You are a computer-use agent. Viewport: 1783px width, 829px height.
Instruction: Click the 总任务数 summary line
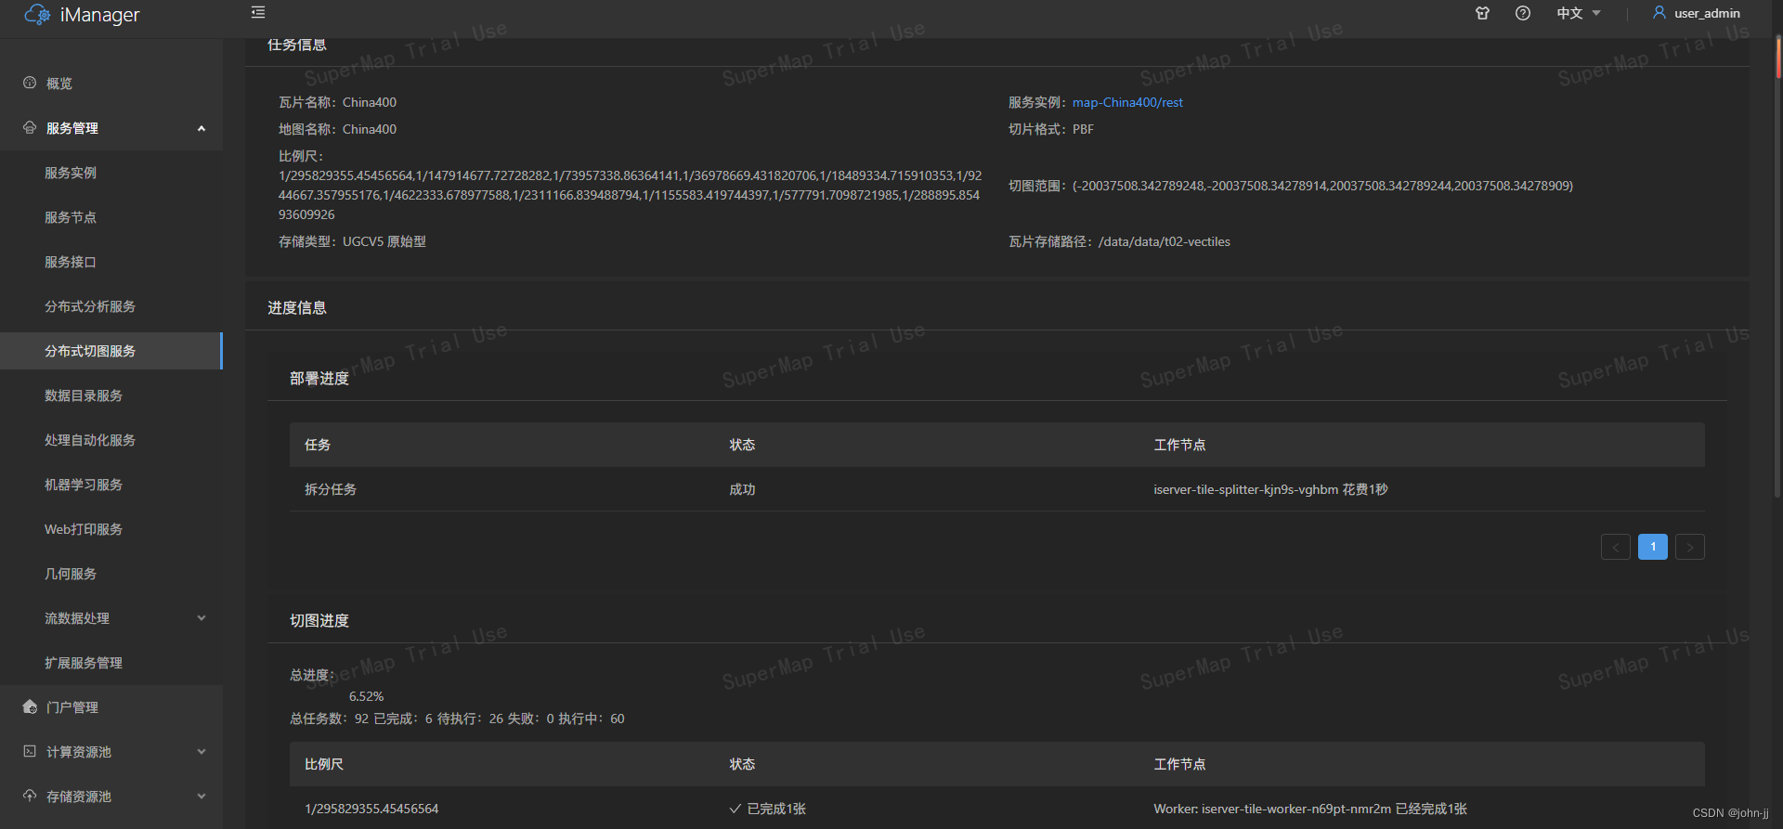(457, 719)
